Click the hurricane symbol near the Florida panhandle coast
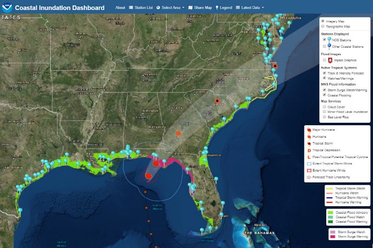This screenshot has height=248, width=373. [156, 164]
